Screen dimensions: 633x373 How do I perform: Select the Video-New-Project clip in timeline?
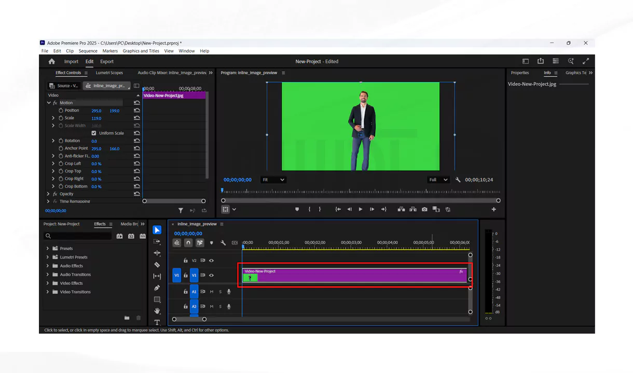[354, 275]
